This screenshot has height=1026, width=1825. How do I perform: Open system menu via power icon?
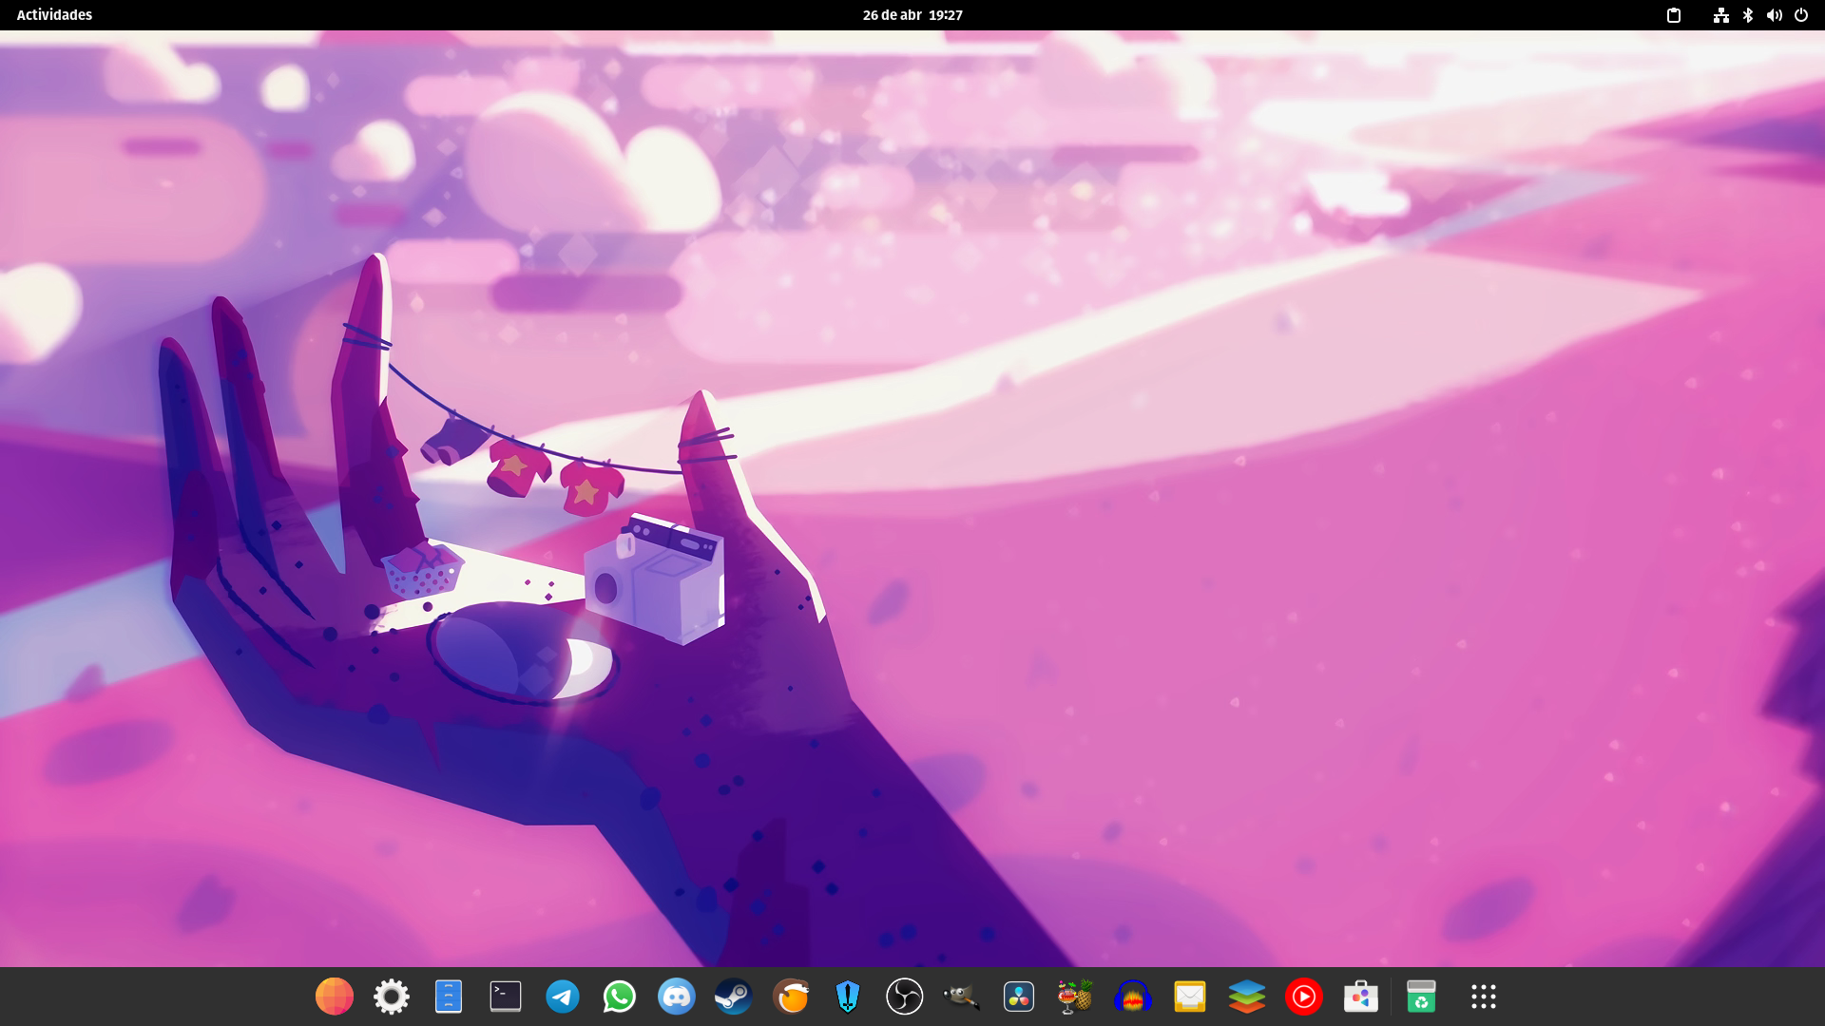(1800, 15)
